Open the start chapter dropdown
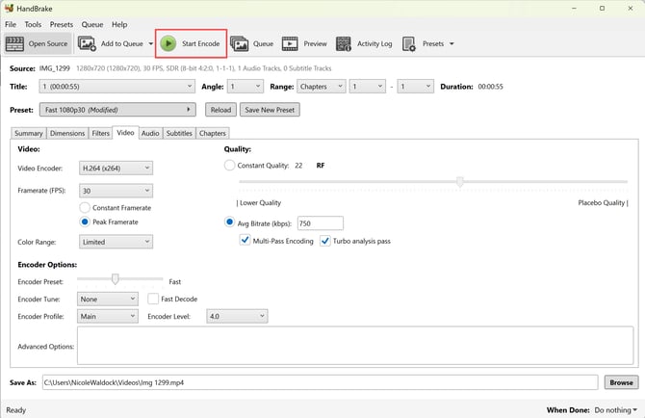 [368, 87]
